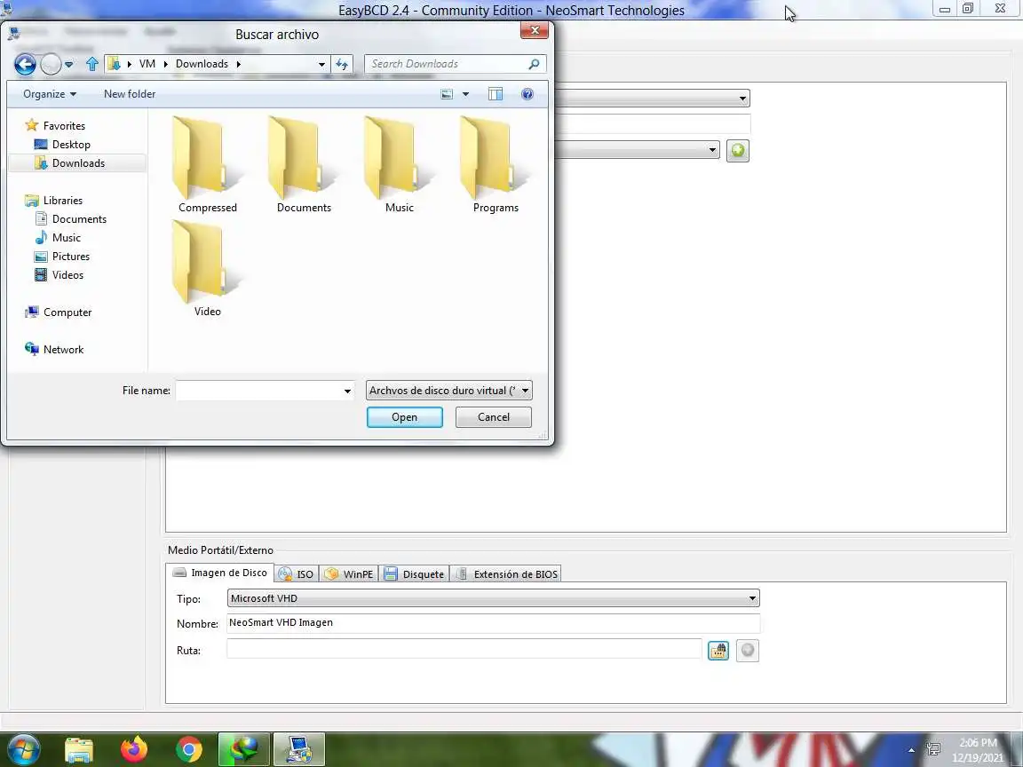
Task: Select the Documents folder icon in file list
Action: (x=304, y=164)
